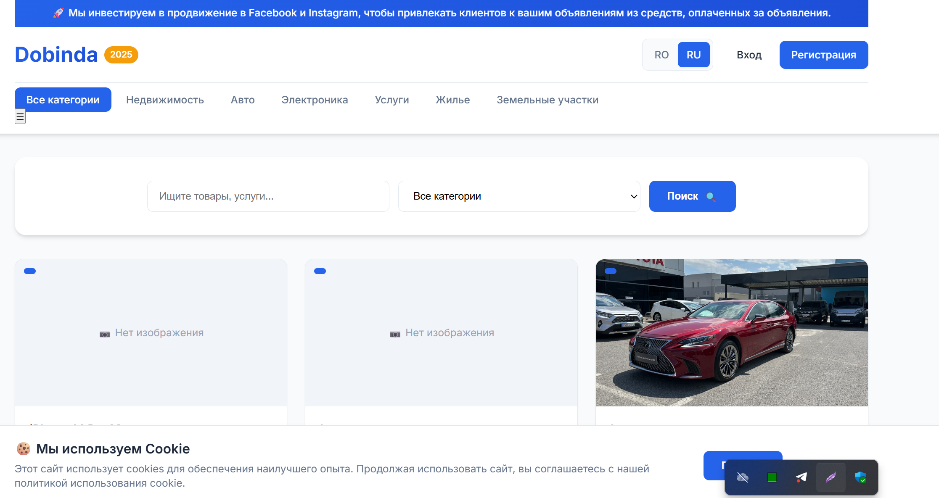Open the Авто category

(243, 100)
